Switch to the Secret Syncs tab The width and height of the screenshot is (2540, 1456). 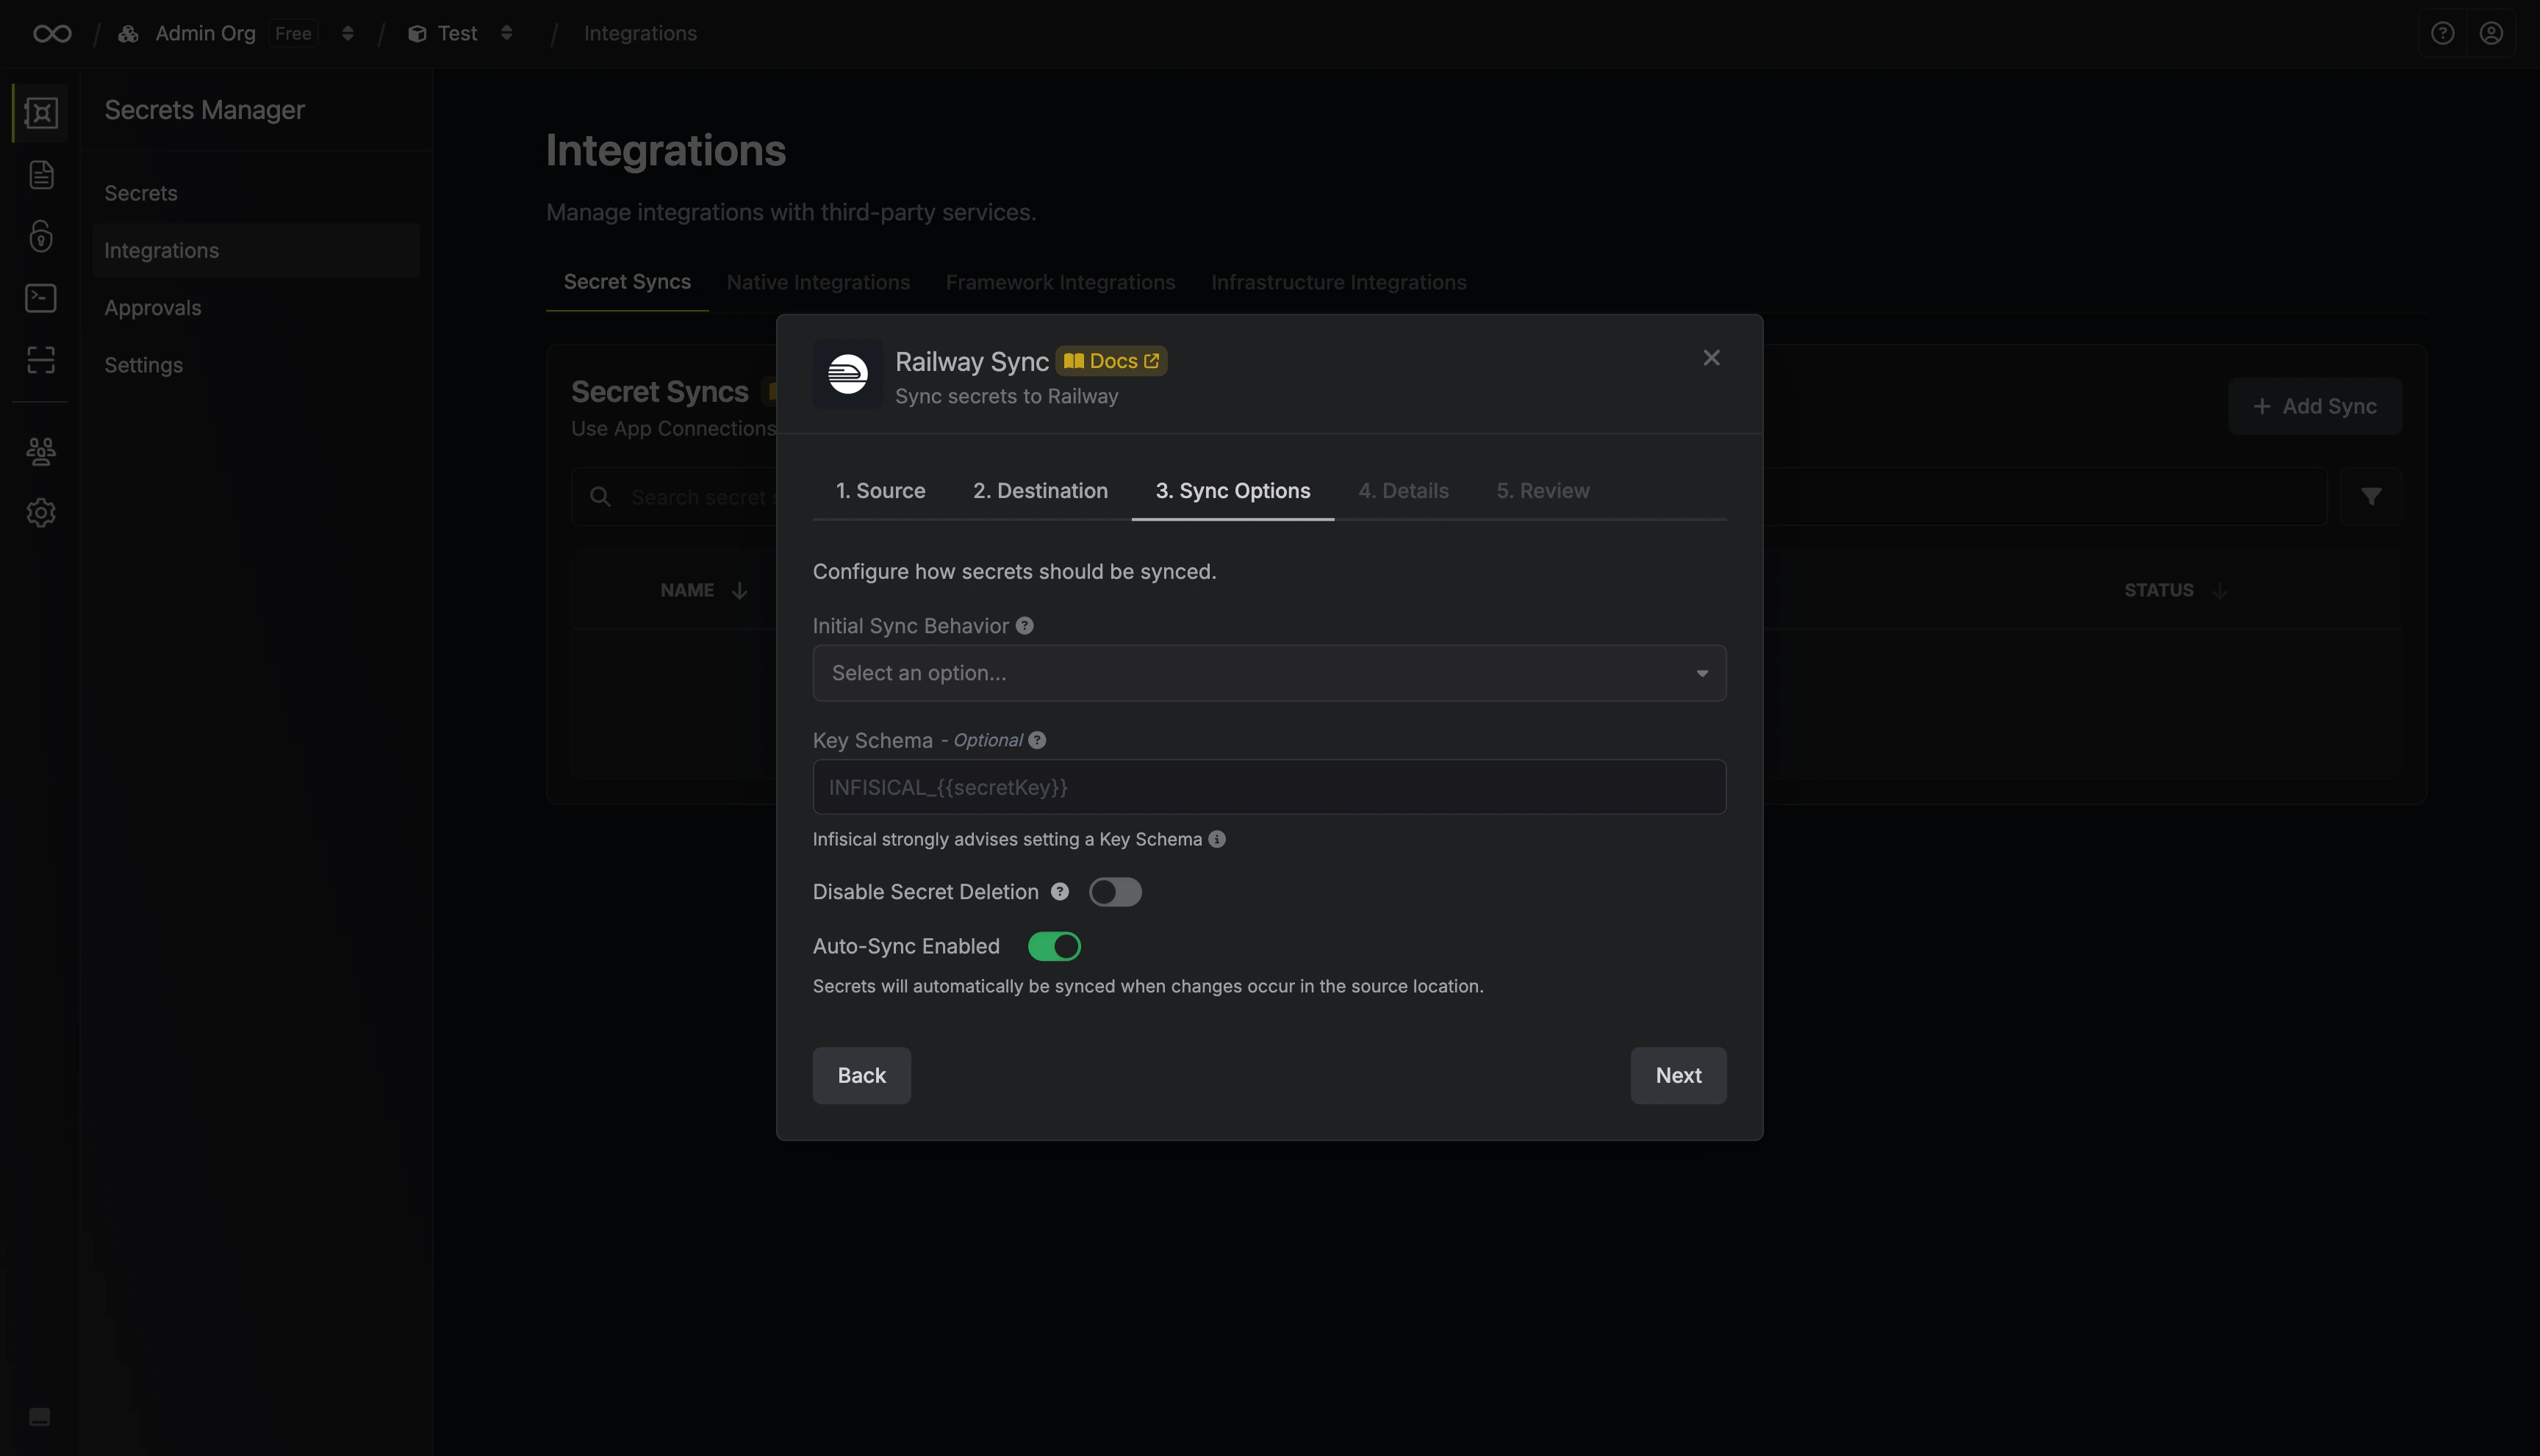(627, 283)
